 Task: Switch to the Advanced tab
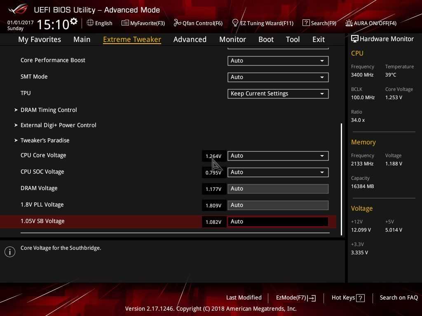pyautogui.click(x=190, y=39)
